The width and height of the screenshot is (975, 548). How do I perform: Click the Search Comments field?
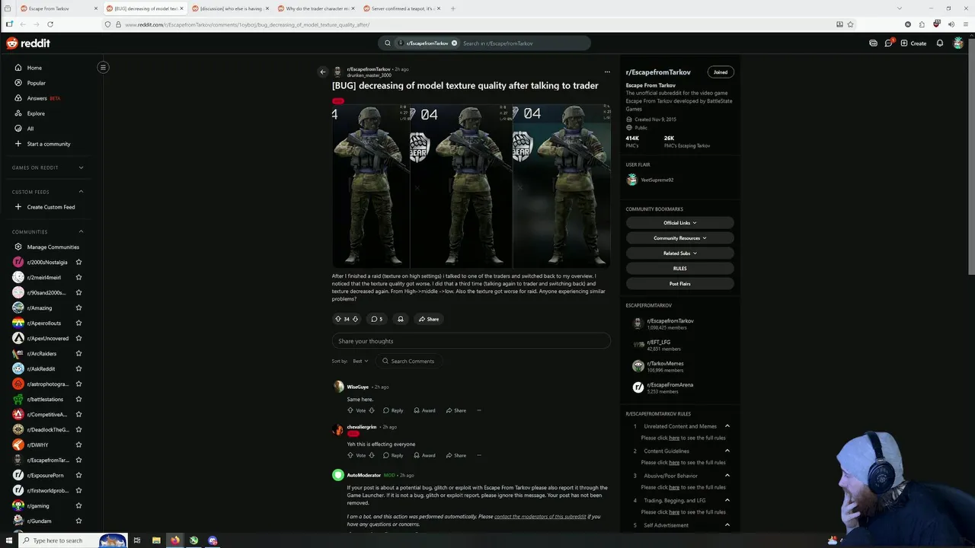pos(408,361)
